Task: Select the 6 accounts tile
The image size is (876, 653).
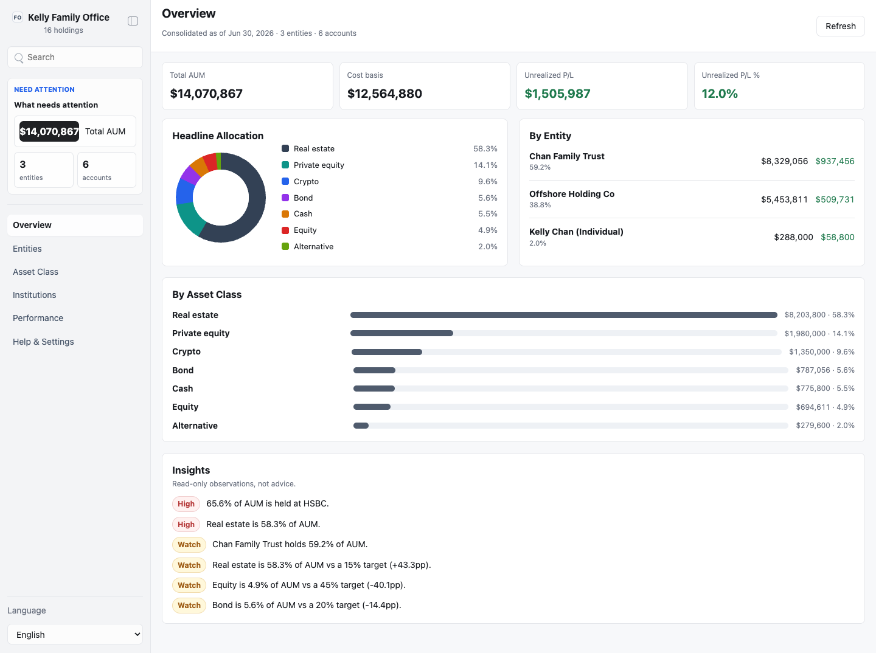Action: [x=106, y=170]
